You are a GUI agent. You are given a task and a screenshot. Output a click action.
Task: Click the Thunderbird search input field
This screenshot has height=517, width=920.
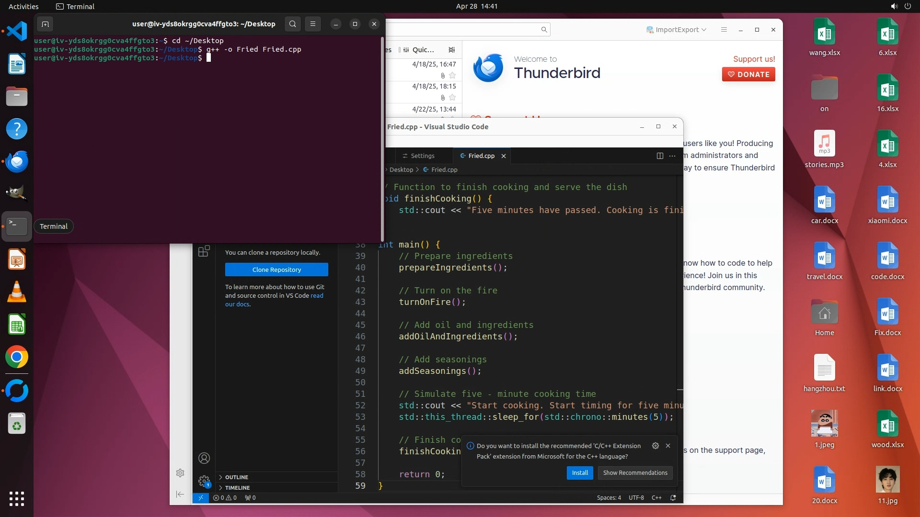click(465, 30)
